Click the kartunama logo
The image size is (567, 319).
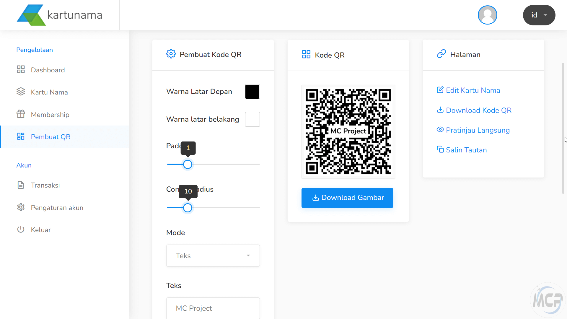click(x=59, y=15)
